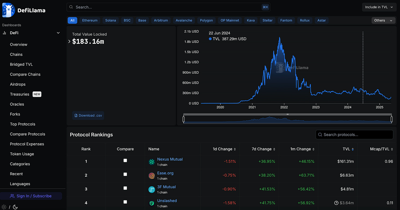Open Airdrops in sidebar

point(18,84)
